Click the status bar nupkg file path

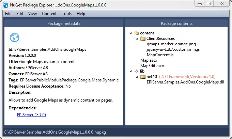click(55, 132)
